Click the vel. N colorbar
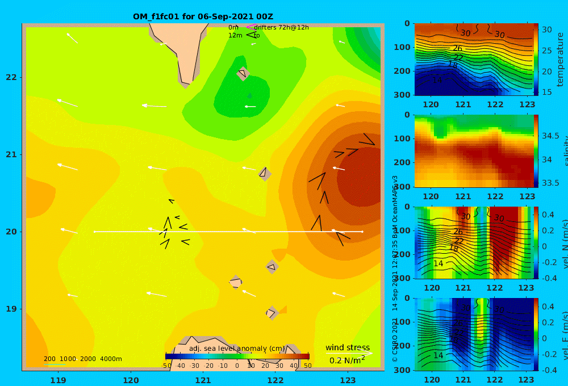 (x=536, y=242)
